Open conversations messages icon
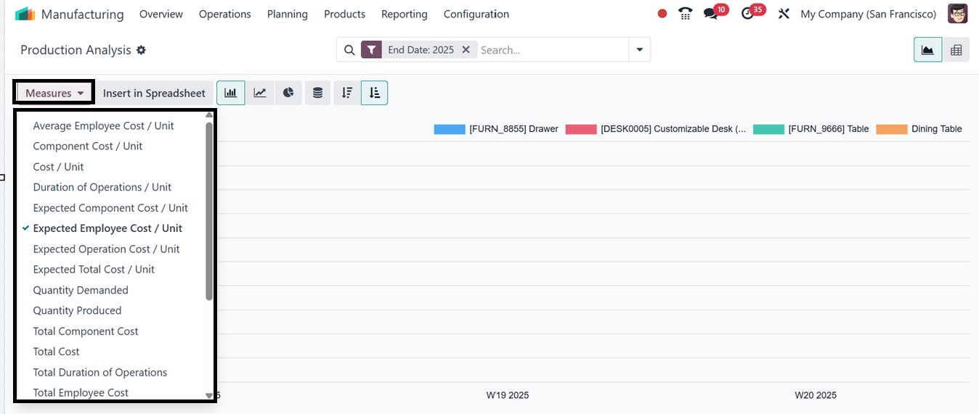 tap(711, 14)
